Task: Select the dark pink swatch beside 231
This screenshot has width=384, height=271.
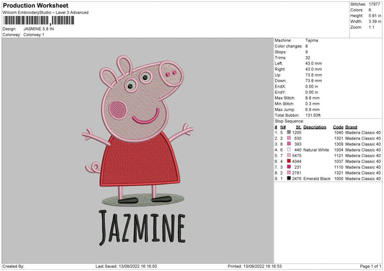Action: point(289,167)
